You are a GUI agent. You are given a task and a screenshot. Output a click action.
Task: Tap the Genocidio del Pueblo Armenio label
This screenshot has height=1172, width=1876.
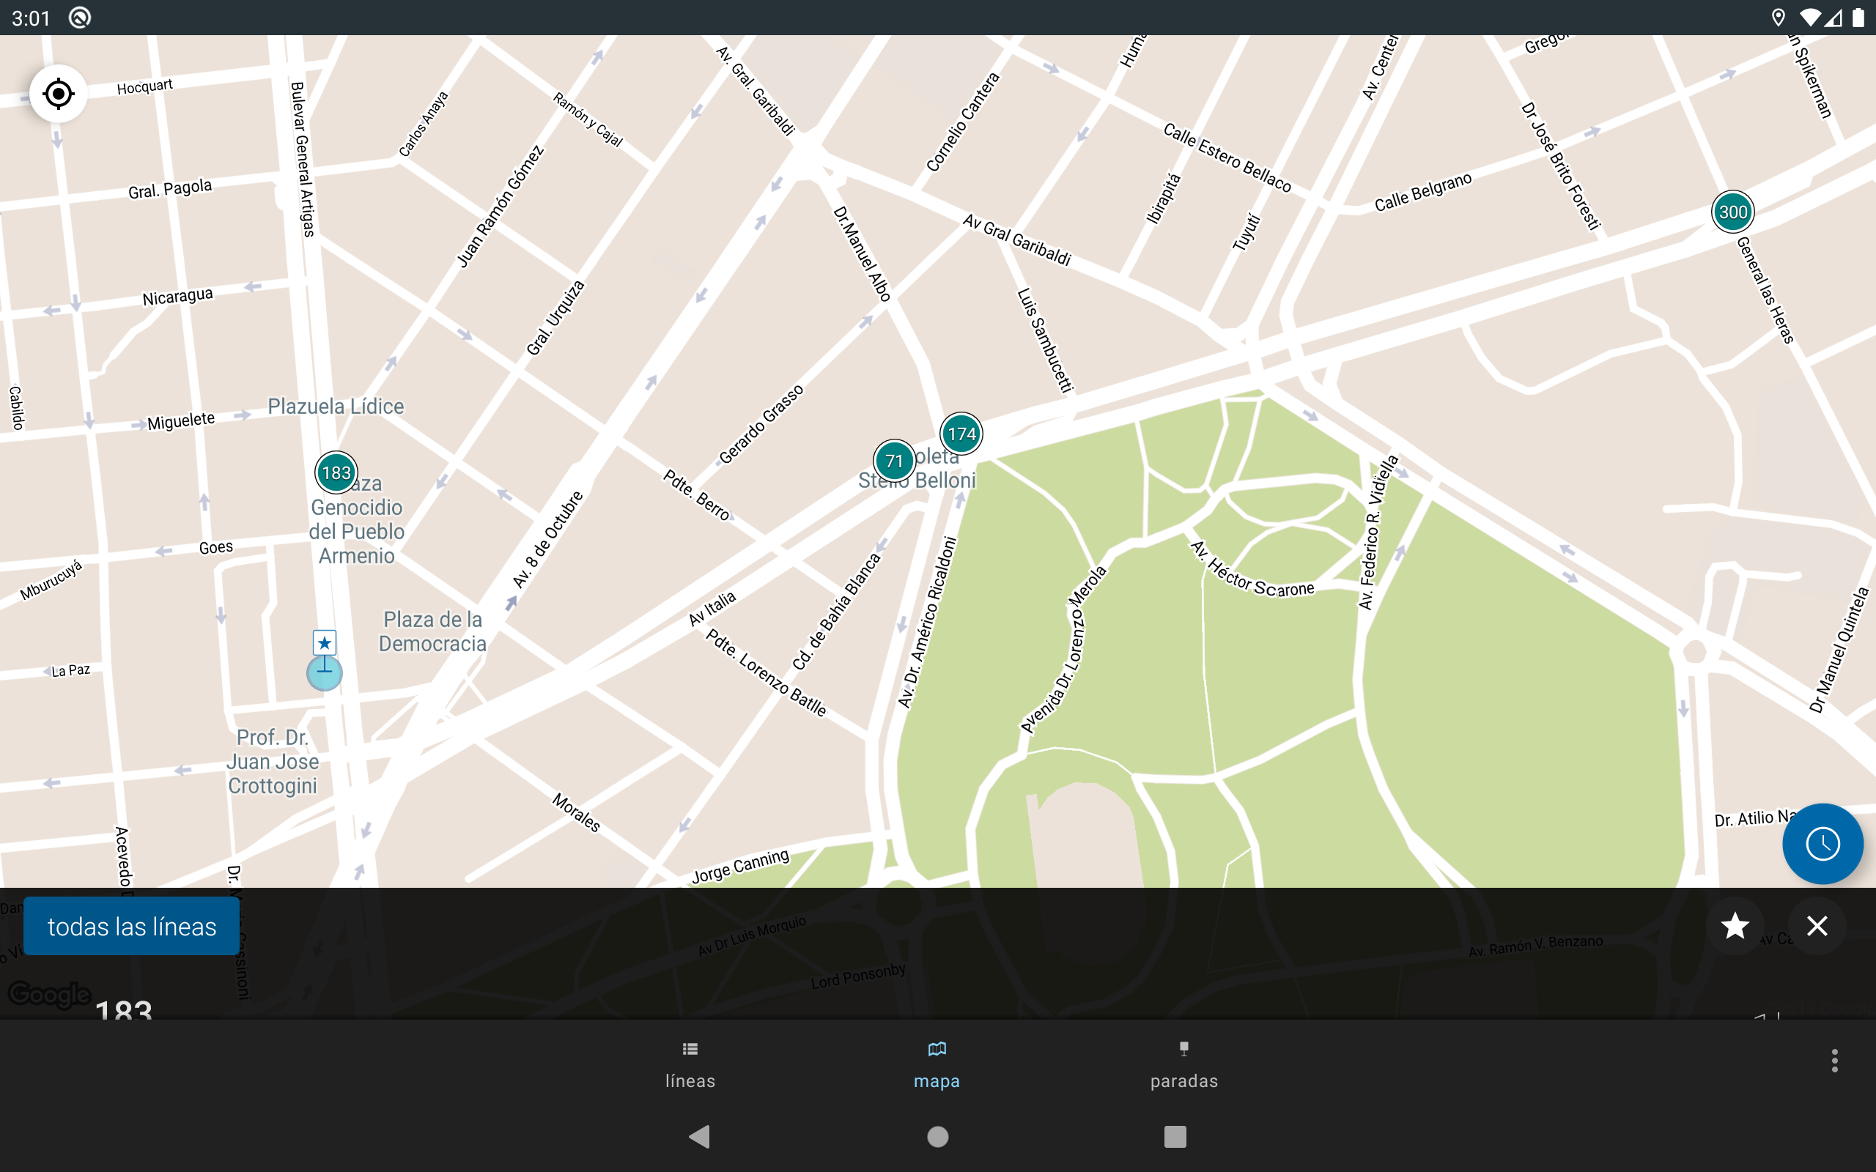[x=357, y=532]
